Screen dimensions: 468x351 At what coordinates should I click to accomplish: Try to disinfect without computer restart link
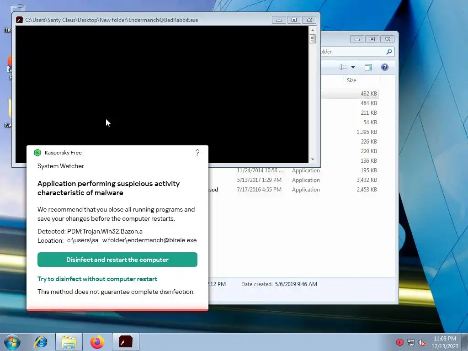97,279
